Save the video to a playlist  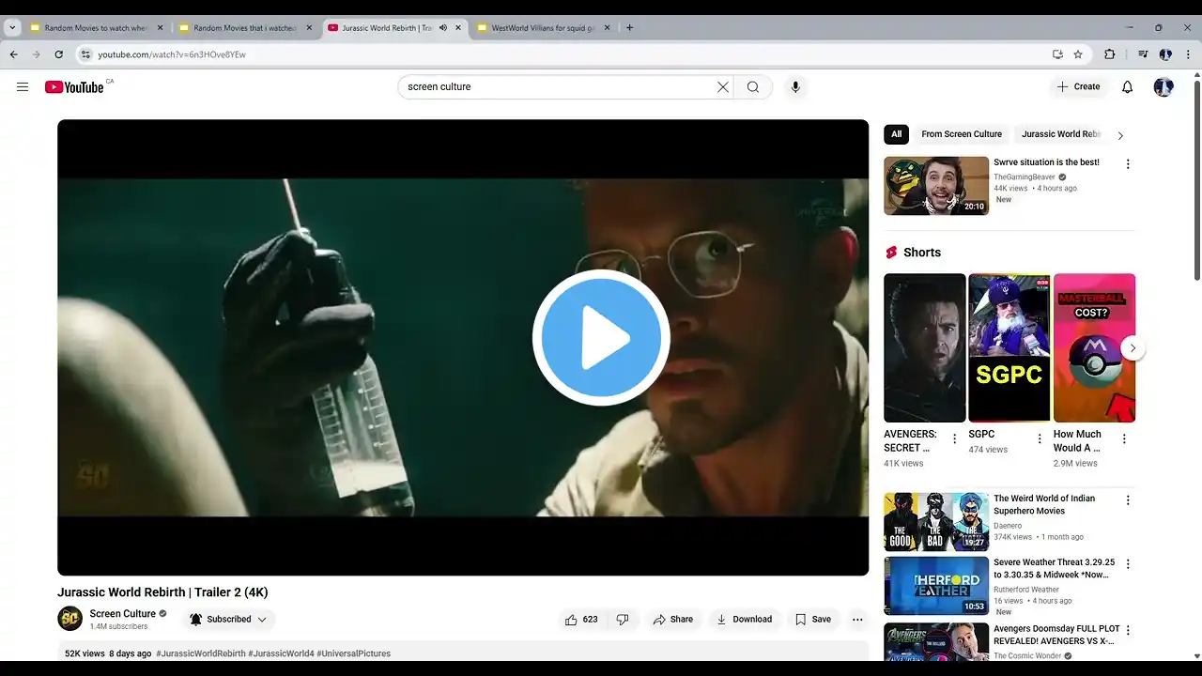(813, 619)
